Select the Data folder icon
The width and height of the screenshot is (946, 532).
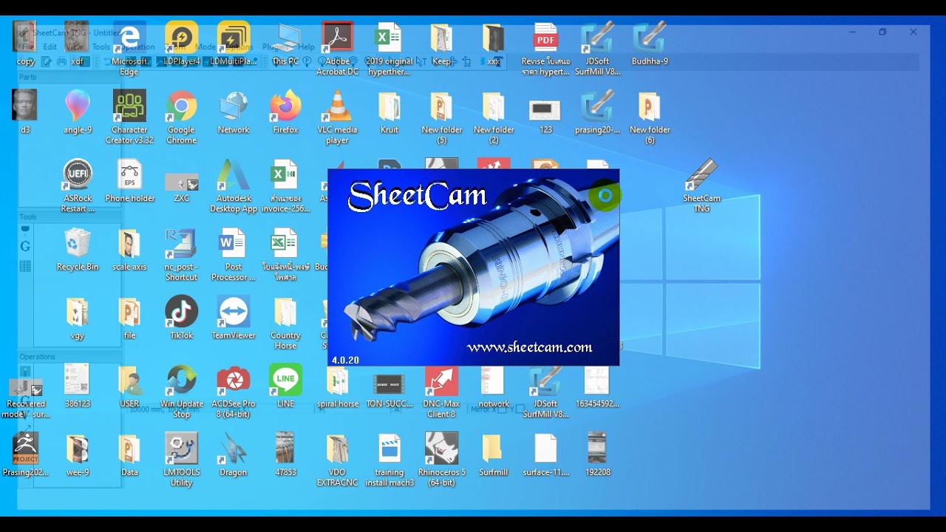pos(129,455)
